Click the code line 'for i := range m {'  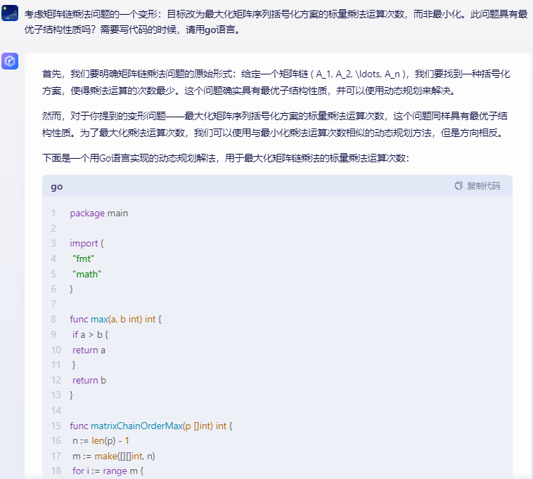[x=108, y=471]
